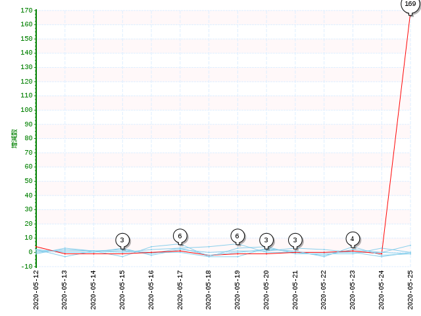This screenshot has height=316, width=421.
Task: Select the 2020-05-20 date label
Action: (266, 290)
